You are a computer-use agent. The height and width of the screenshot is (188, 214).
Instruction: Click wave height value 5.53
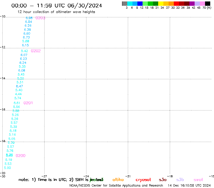8,164
